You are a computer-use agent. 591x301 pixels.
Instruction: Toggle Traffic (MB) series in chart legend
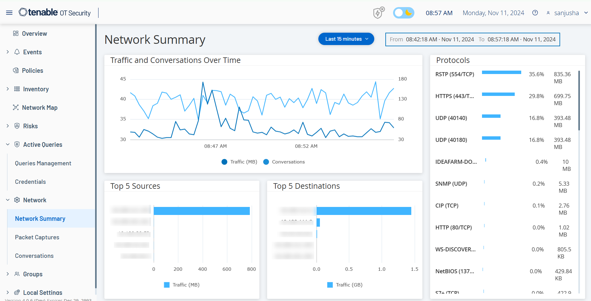click(x=224, y=162)
